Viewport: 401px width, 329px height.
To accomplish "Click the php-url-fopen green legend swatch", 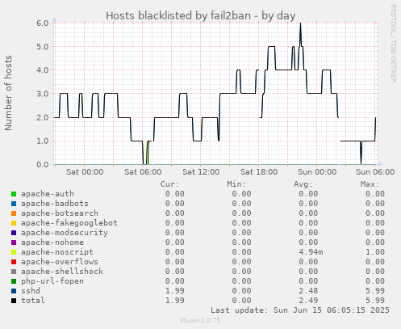I will [14, 281].
